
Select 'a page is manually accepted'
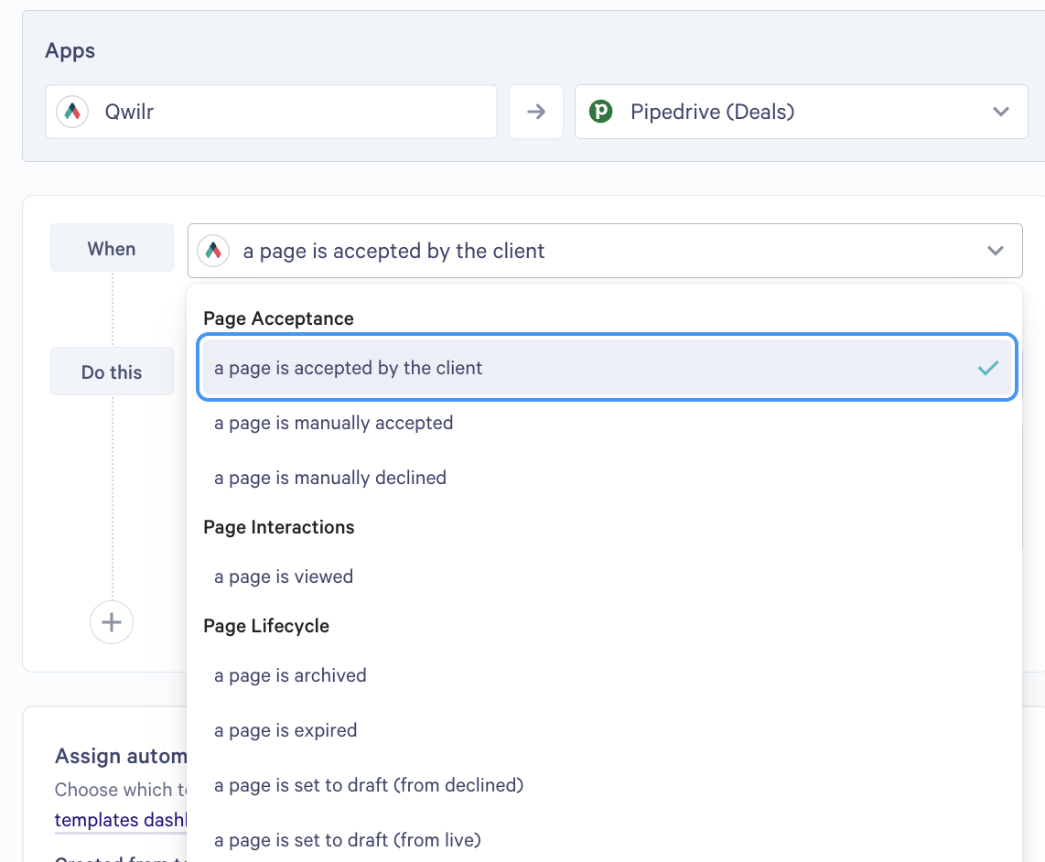click(605, 423)
